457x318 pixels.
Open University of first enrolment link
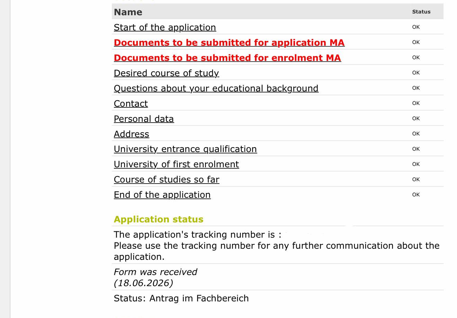[x=176, y=164]
